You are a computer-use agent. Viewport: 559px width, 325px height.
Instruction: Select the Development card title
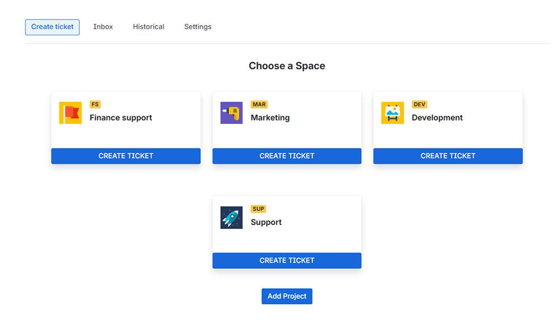437,118
